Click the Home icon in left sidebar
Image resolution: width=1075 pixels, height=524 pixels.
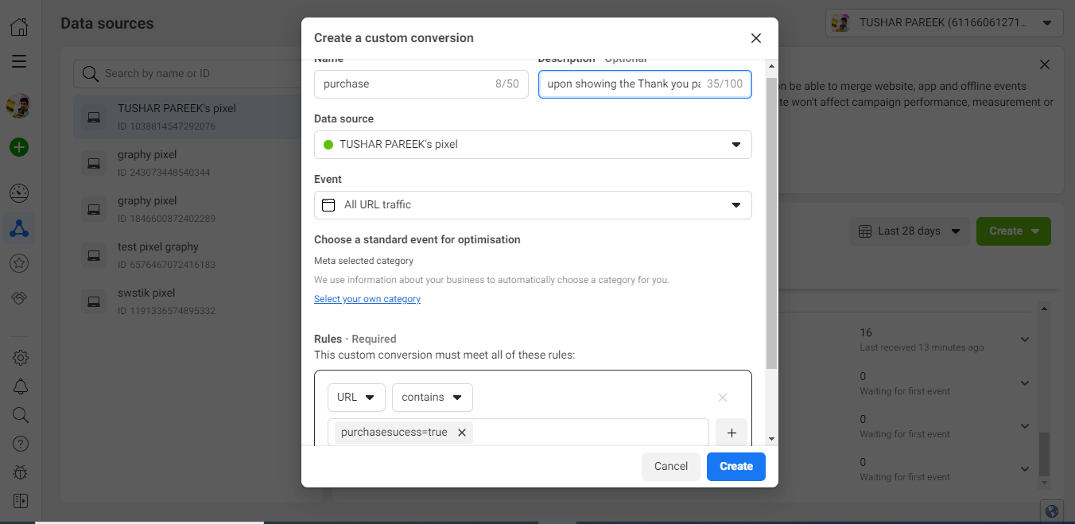pos(19,27)
